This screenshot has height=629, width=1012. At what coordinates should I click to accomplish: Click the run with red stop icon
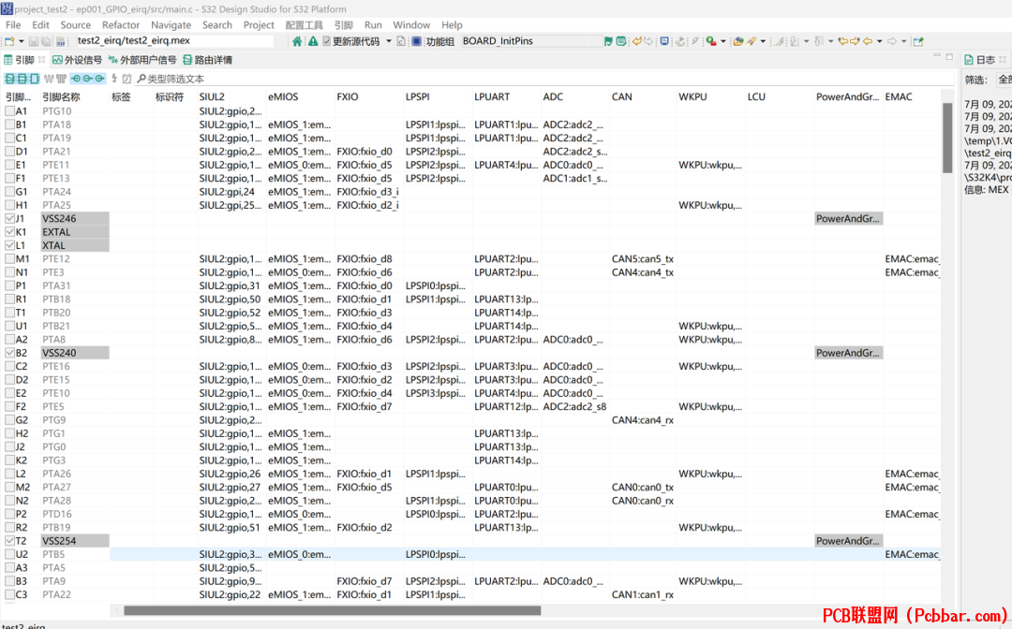(x=710, y=41)
